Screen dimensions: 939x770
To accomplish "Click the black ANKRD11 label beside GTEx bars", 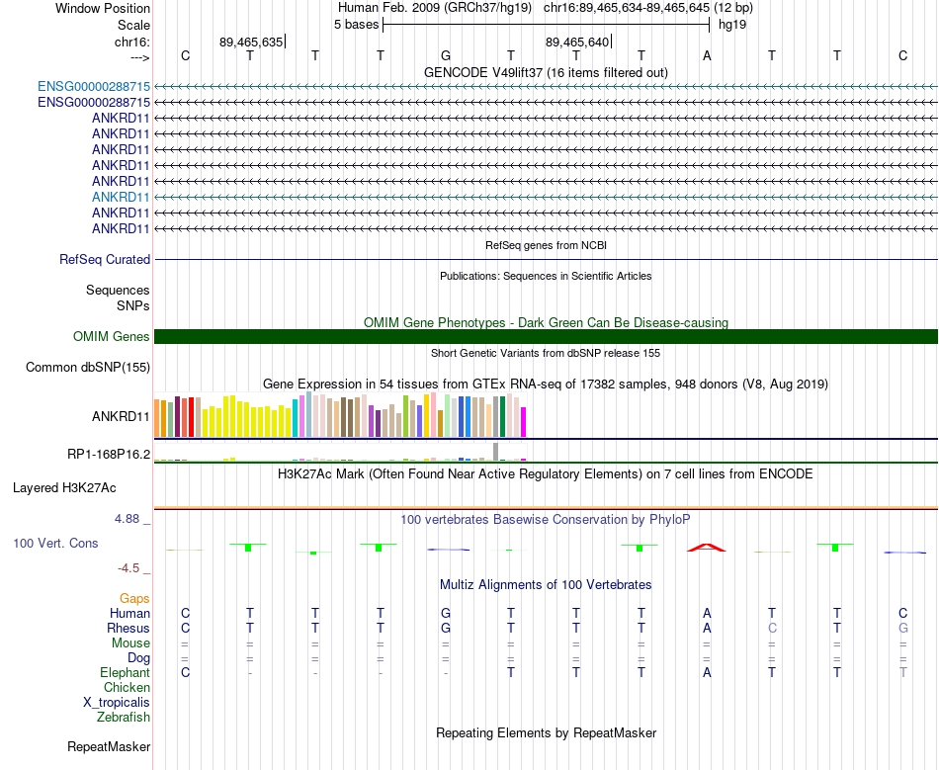I will point(121,416).
